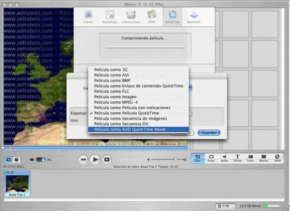Click the loud volume speaker icon
The height and width of the screenshot is (211, 290).
pos(185,160)
